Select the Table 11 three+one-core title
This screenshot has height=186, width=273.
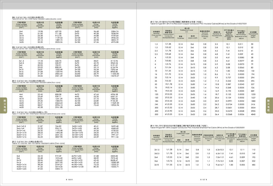[39, 113]
